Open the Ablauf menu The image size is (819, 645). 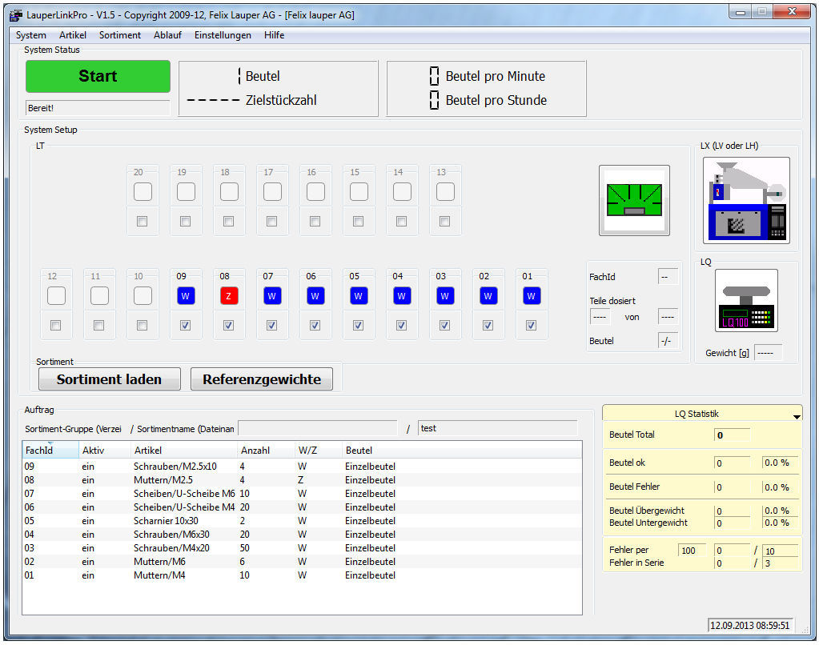(167, 35)
